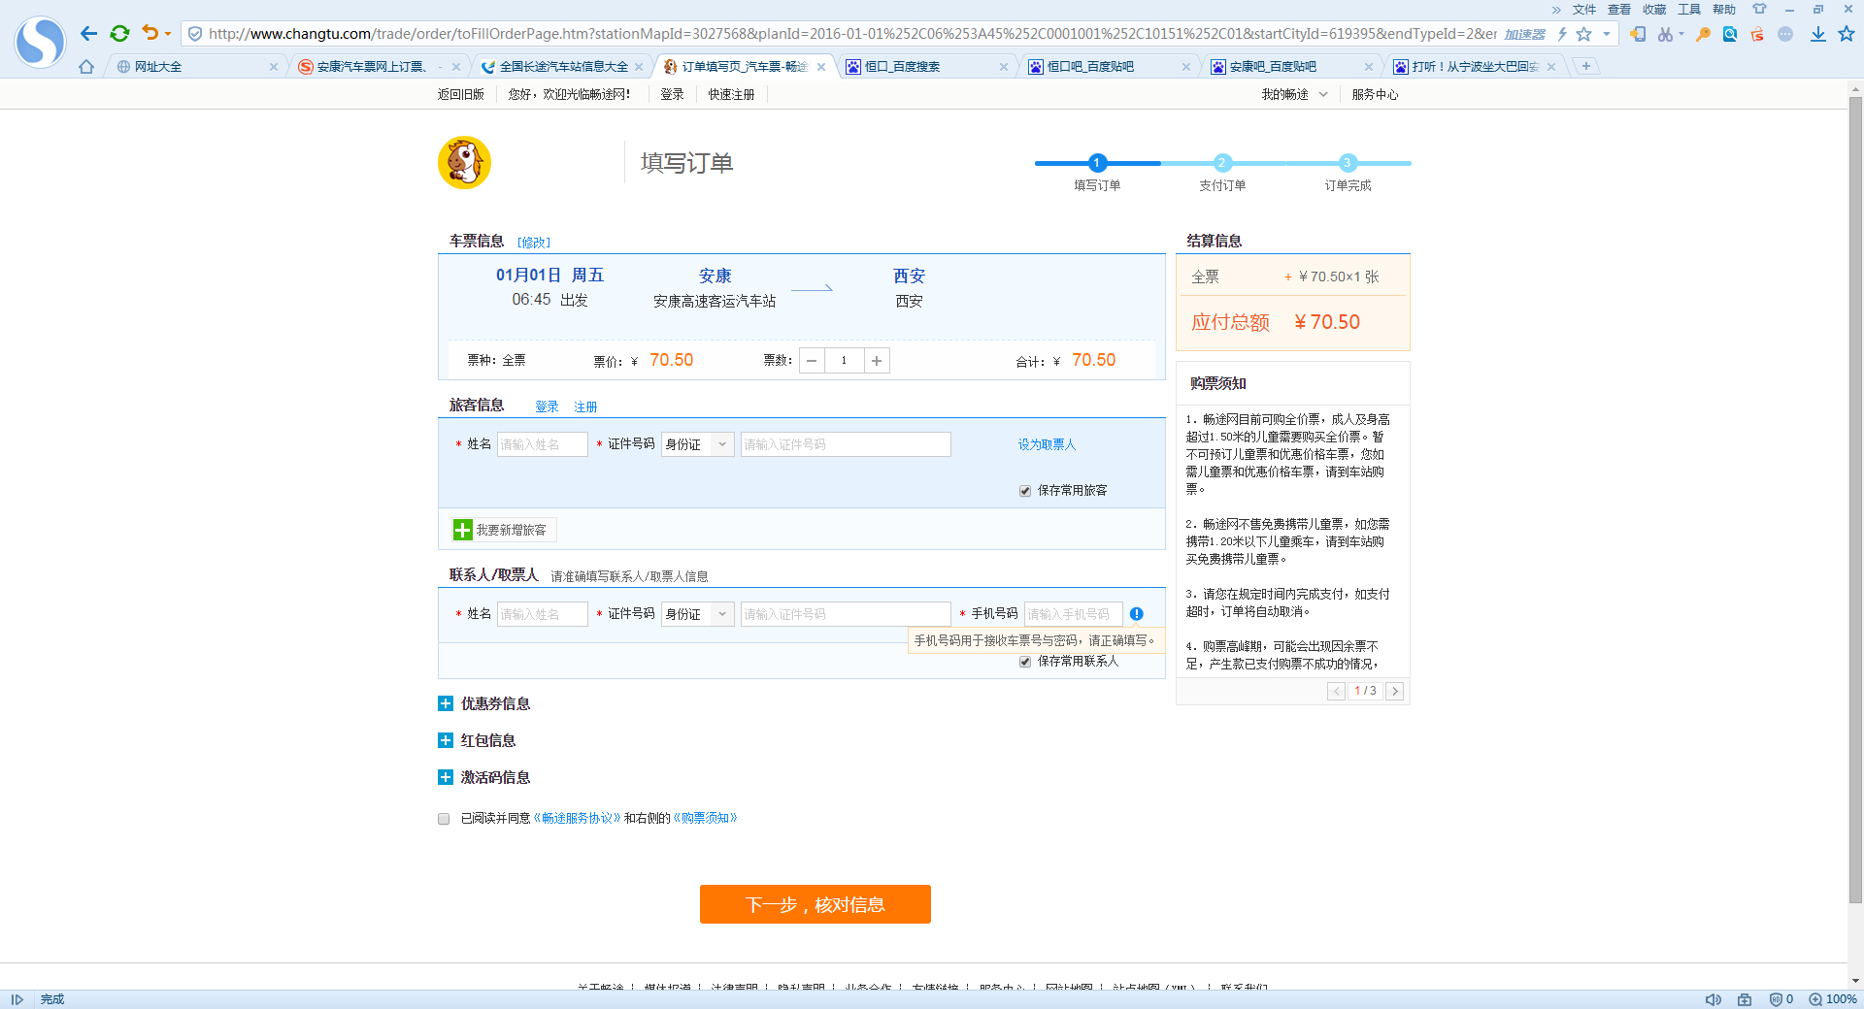This screenshot has width=1864, height=1009.
Task: Open the 工具 menu
Action: [1689, 10]
